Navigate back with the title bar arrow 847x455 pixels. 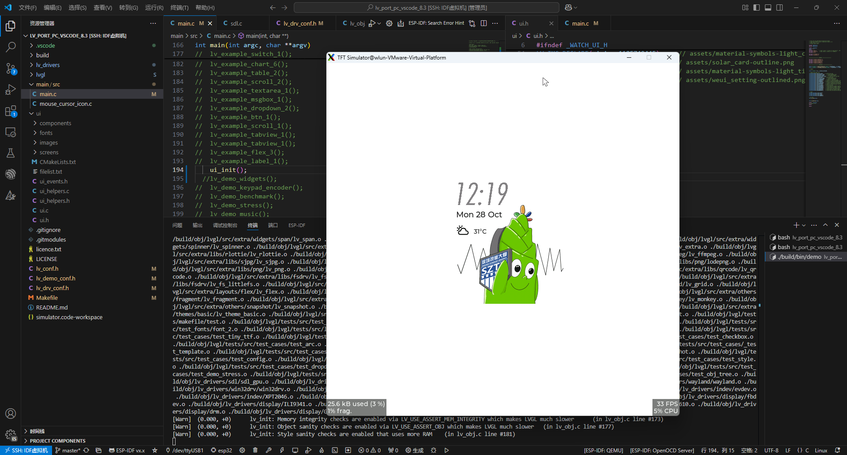[273, 7]
